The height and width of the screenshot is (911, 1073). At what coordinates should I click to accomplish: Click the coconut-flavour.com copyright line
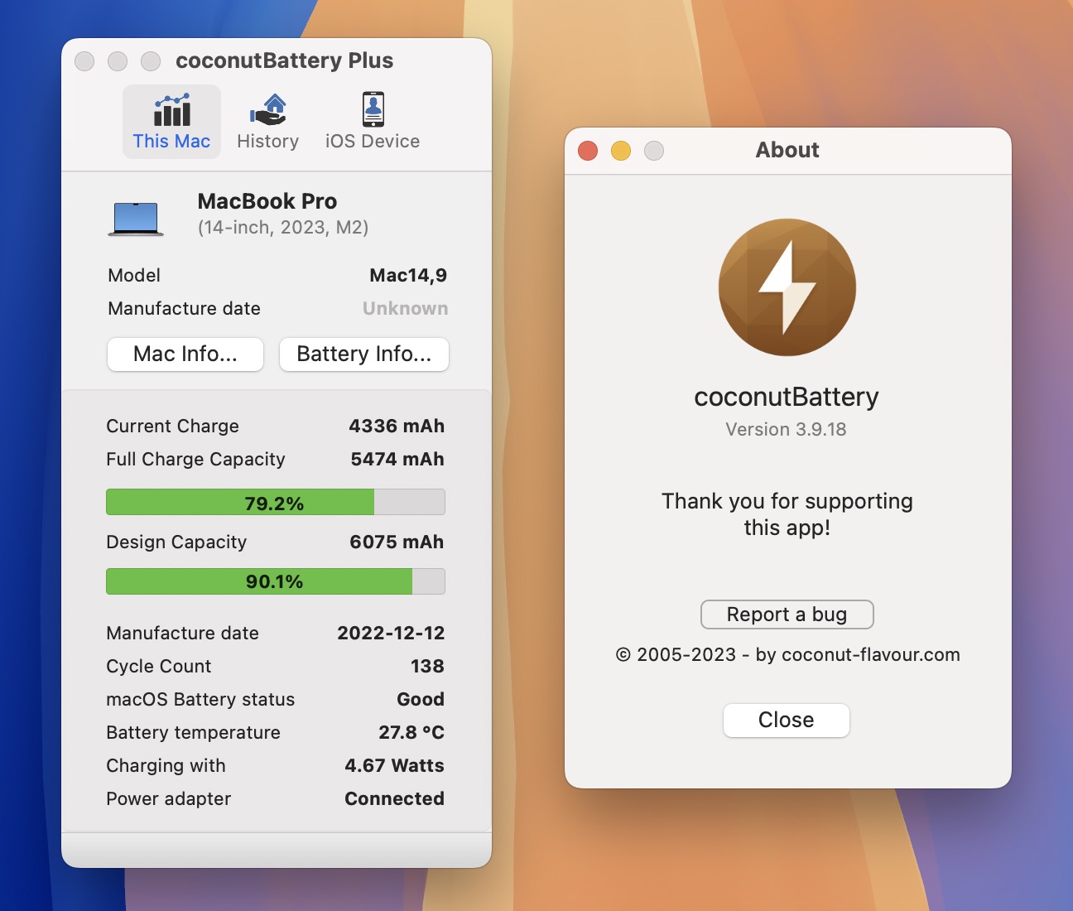[787, 655]
